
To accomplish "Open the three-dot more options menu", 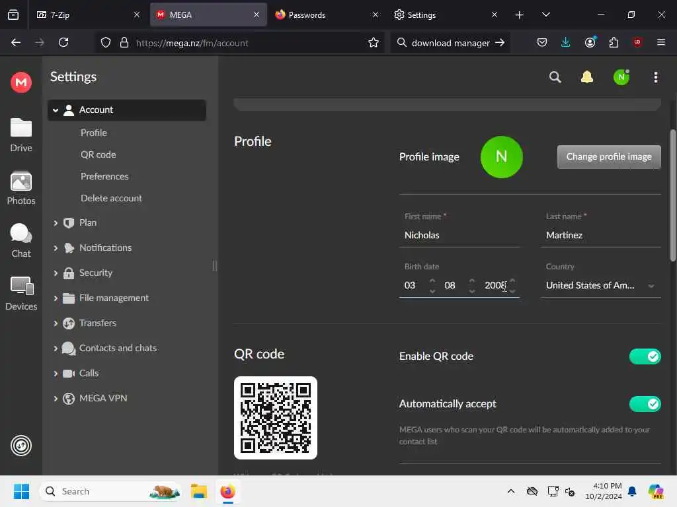I will pos(656,78).
